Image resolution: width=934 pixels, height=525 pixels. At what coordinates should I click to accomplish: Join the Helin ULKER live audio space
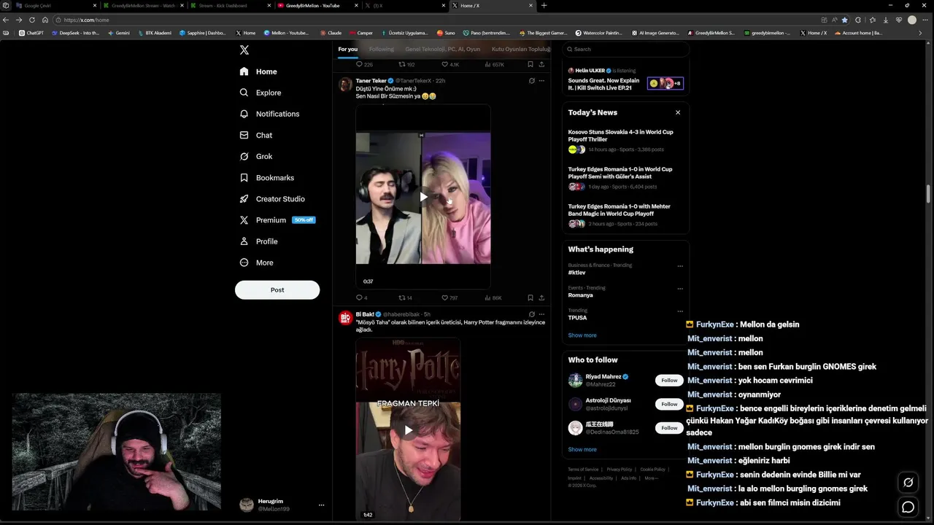click(x=625, y=79)
